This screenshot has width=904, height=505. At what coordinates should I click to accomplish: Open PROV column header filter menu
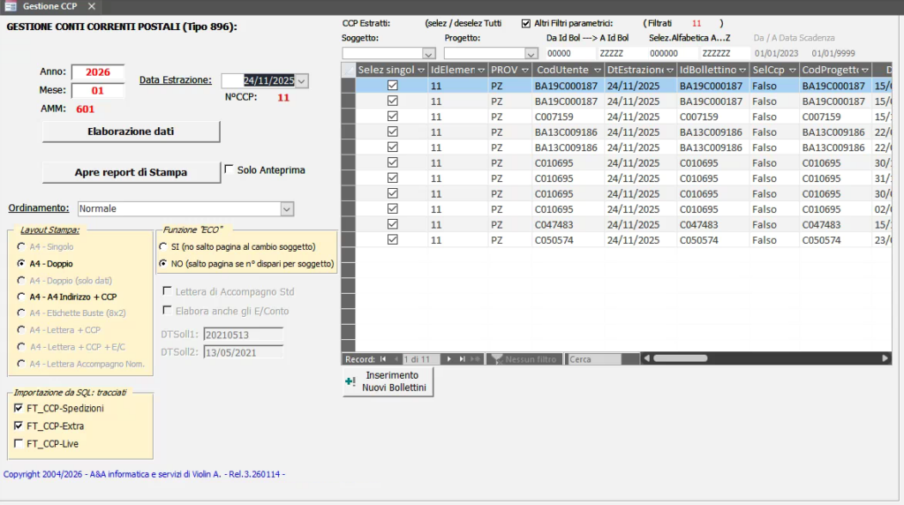(524, 70)
